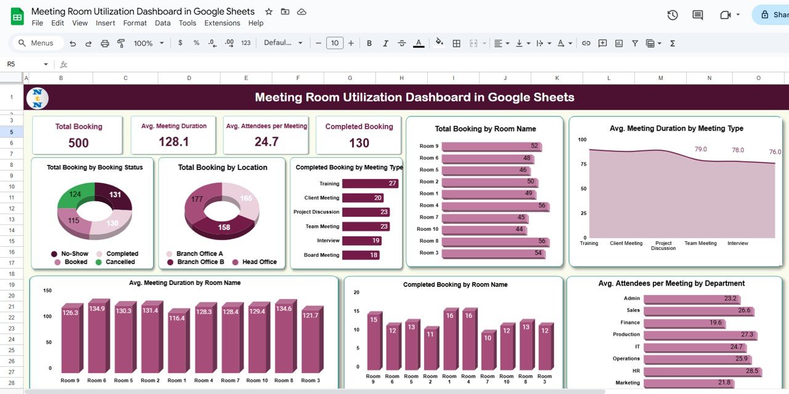Click the Insert chart icon

[619, 43]
